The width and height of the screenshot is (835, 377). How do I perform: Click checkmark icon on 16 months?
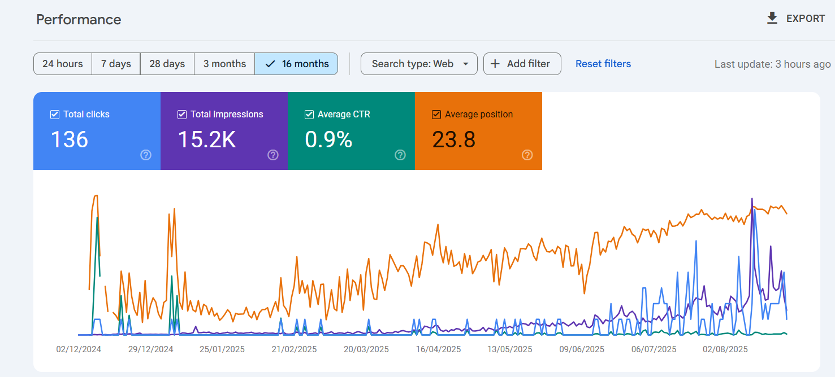[x=270, y=64]
